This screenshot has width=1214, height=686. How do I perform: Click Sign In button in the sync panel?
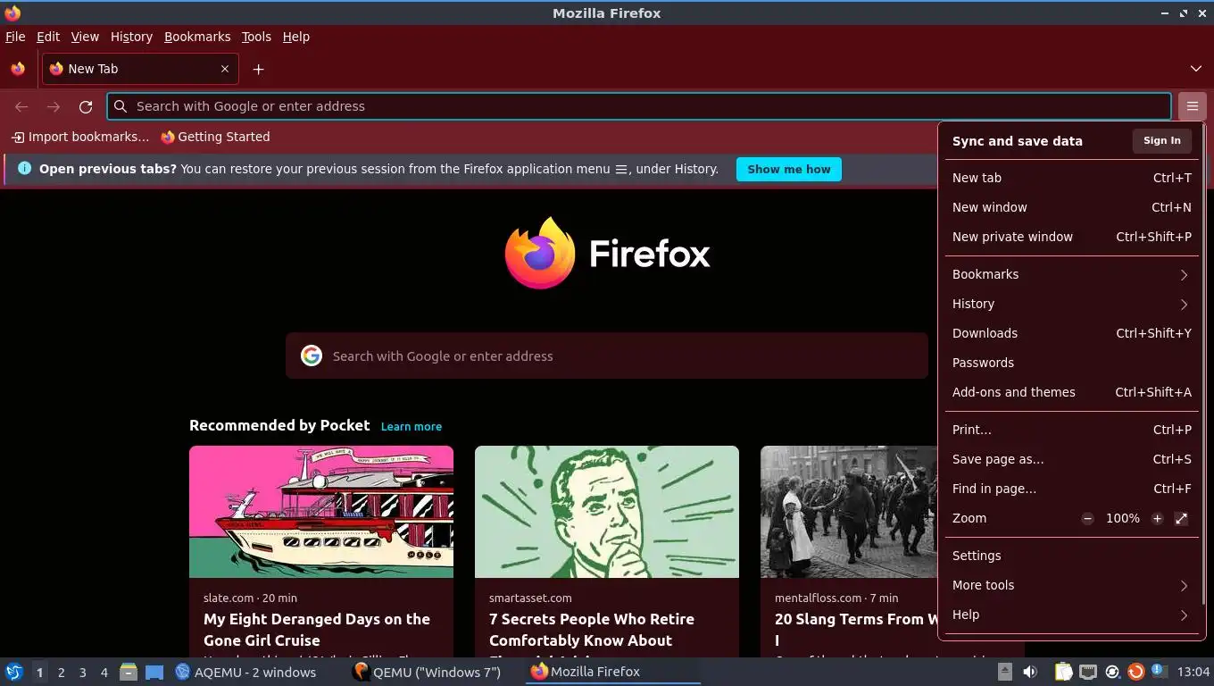pos(1161,140)
